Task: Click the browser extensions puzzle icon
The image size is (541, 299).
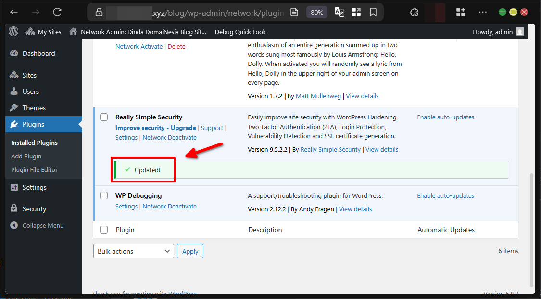Action: tap(414, 12)
